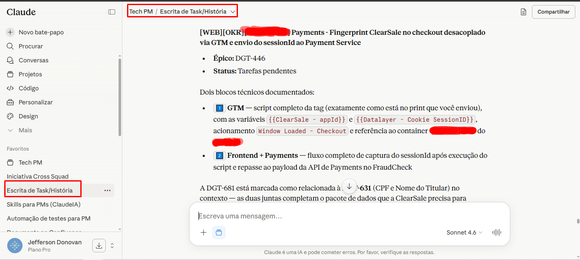Viewport: 580px width, 260px height.
Task: Open the Sonnet 4.6 model selector
Action: coord(464,232)
